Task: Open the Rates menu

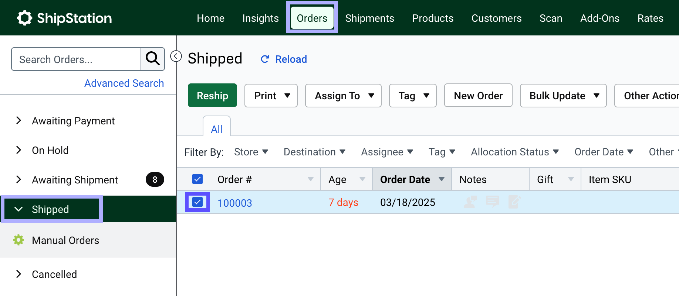Action: 650,18
